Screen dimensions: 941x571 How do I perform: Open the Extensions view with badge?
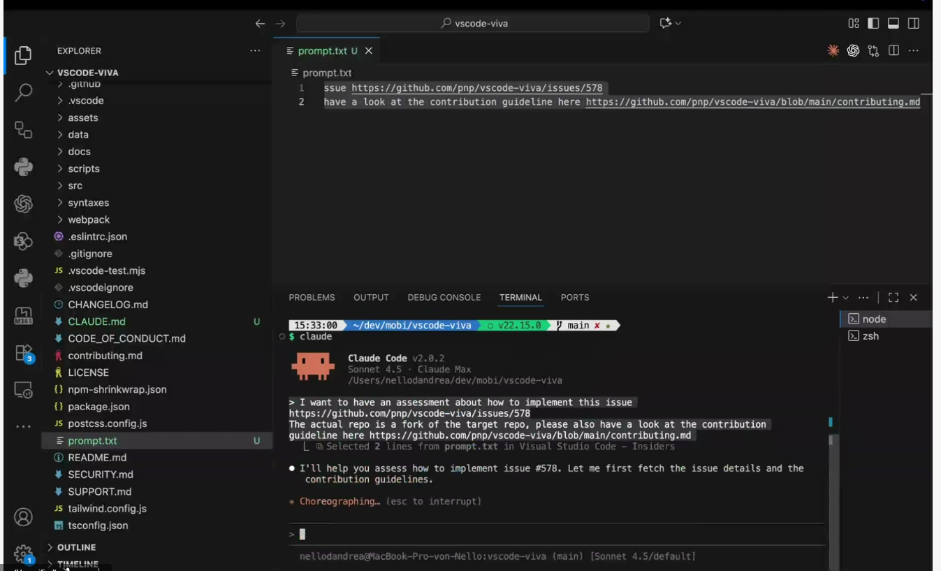[x=24, y=353]
